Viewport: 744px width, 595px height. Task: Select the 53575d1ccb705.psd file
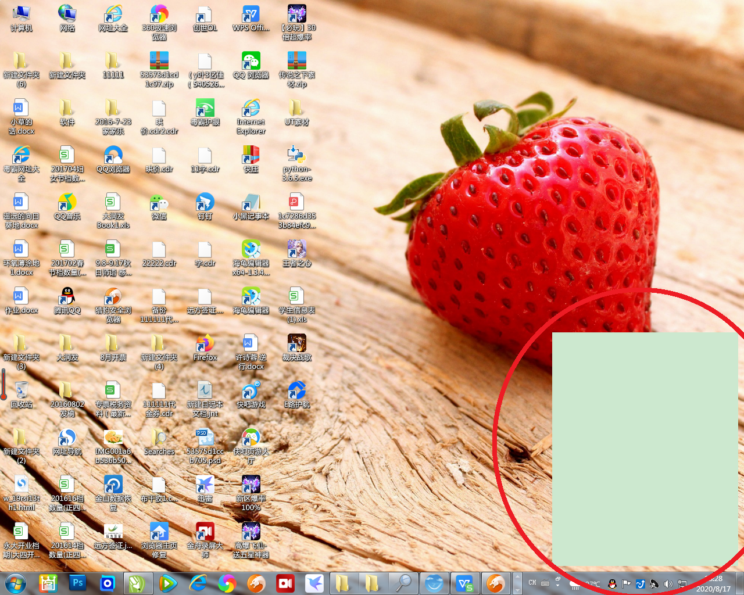coord(205,446)
